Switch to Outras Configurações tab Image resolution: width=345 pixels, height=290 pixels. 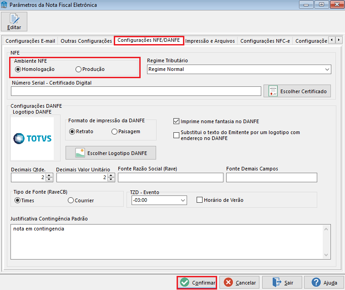[86, 41]
